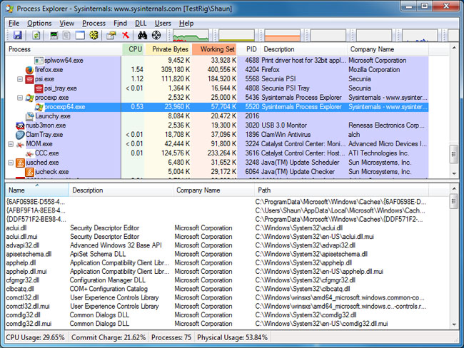Viewport: 464px width, 348px height.
Task: Click DLL pane scrollbar down arrow
Action: pos(454,324)
